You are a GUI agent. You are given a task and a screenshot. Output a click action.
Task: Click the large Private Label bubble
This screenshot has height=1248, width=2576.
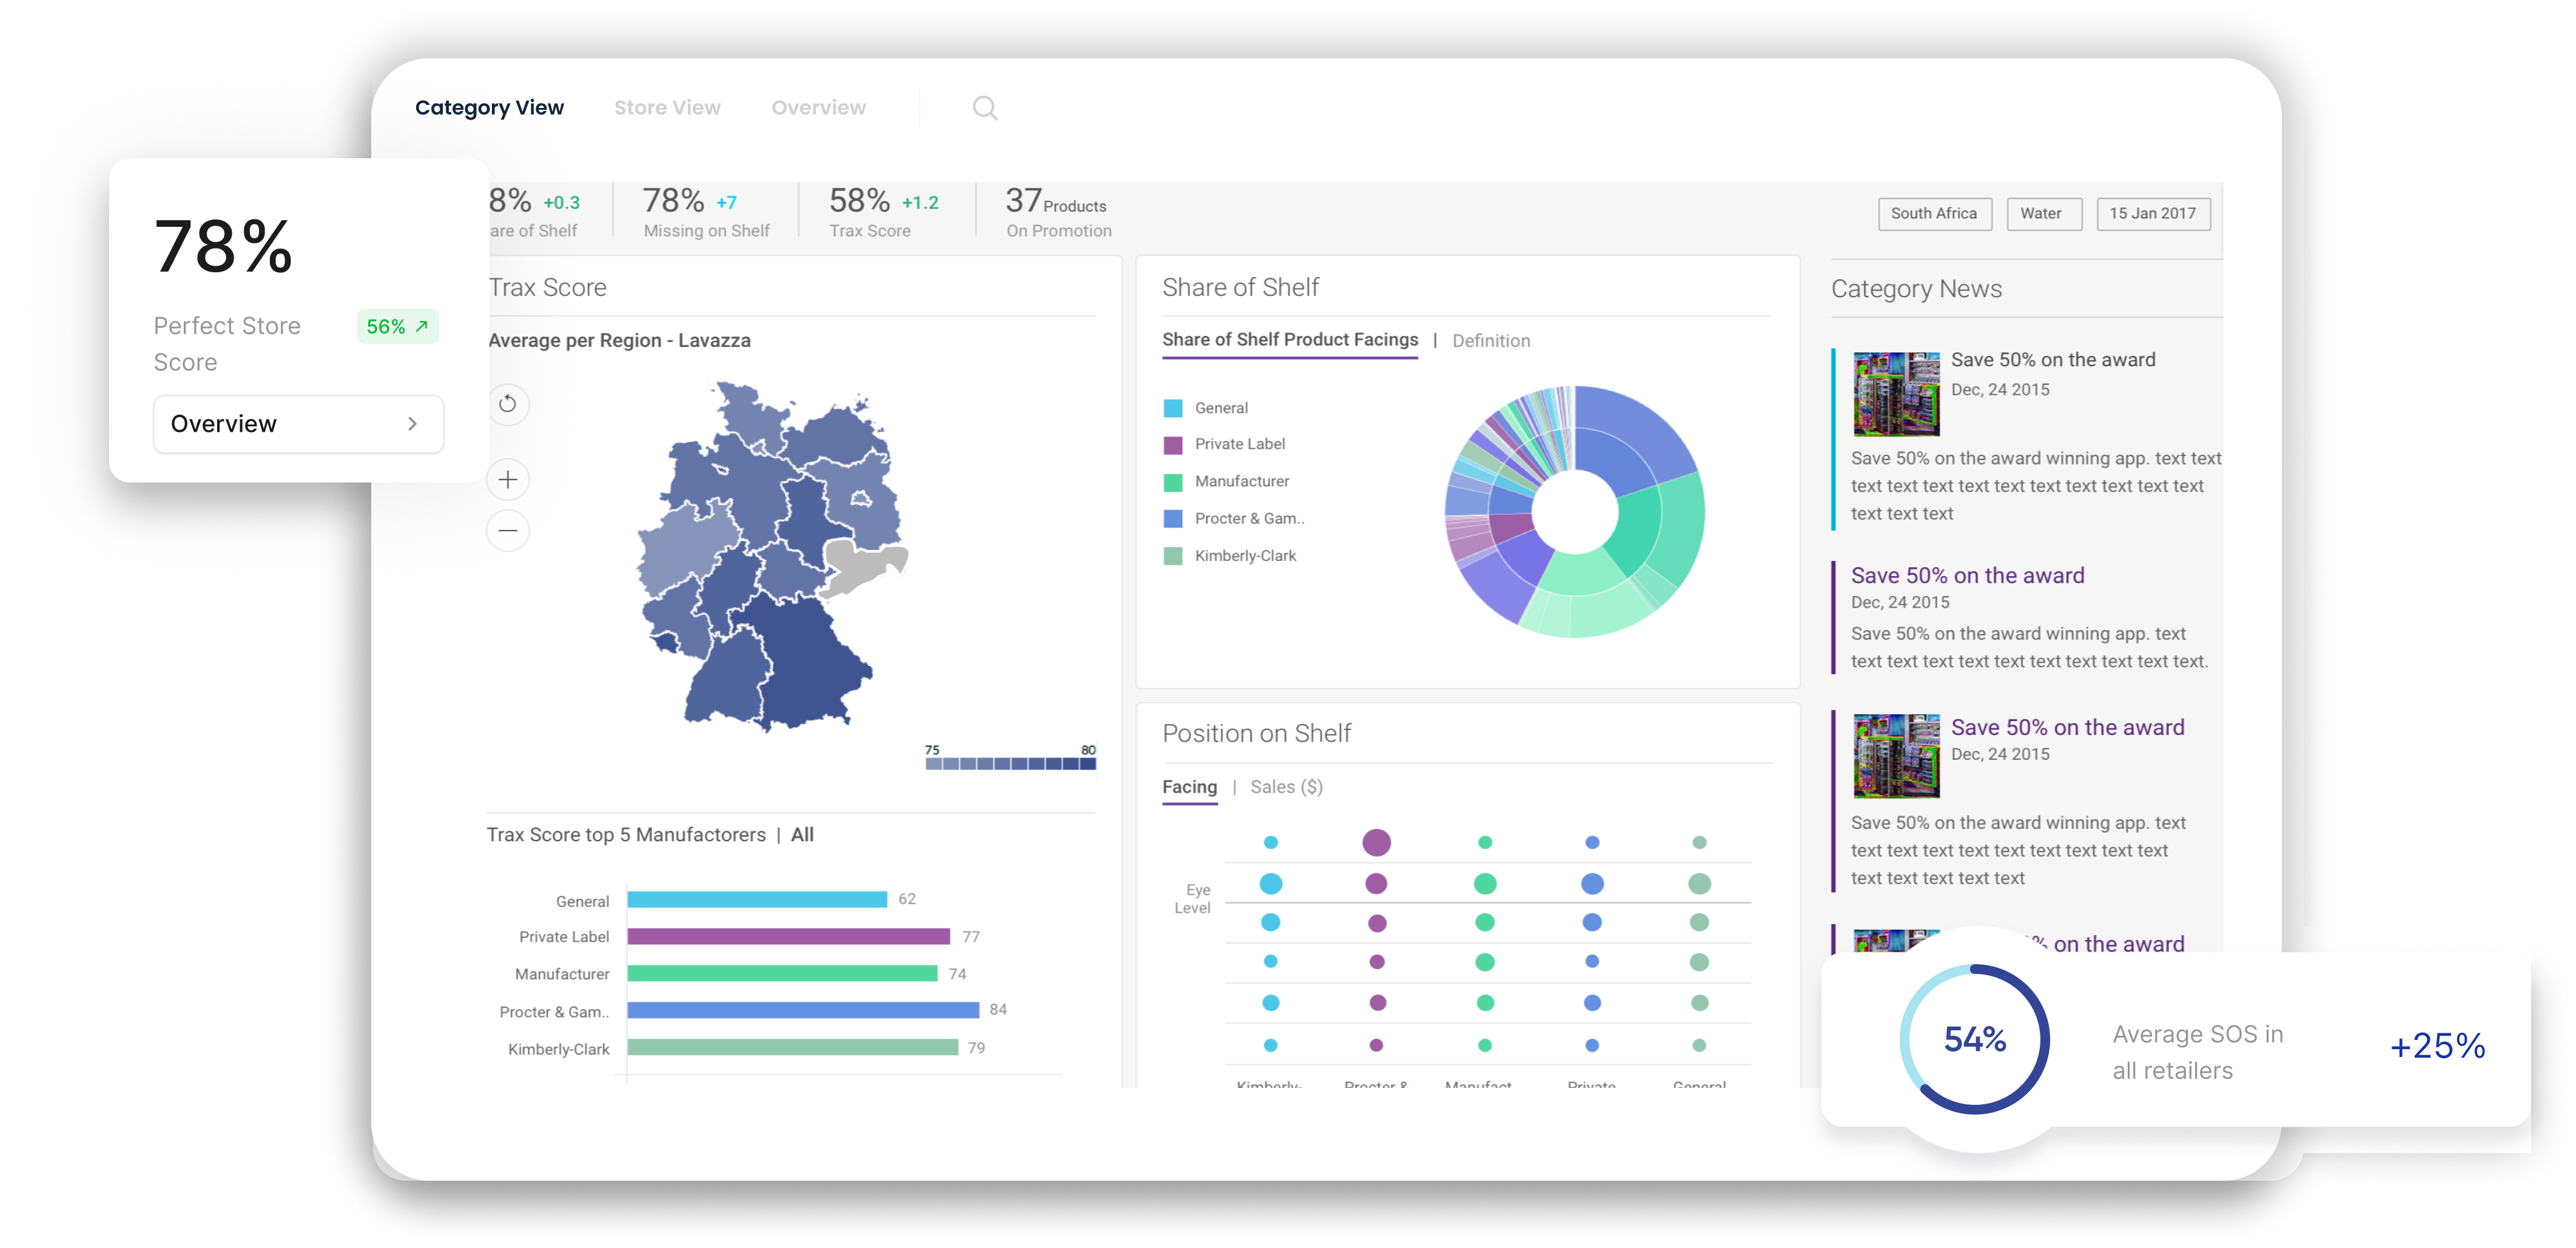(1376, 842)
